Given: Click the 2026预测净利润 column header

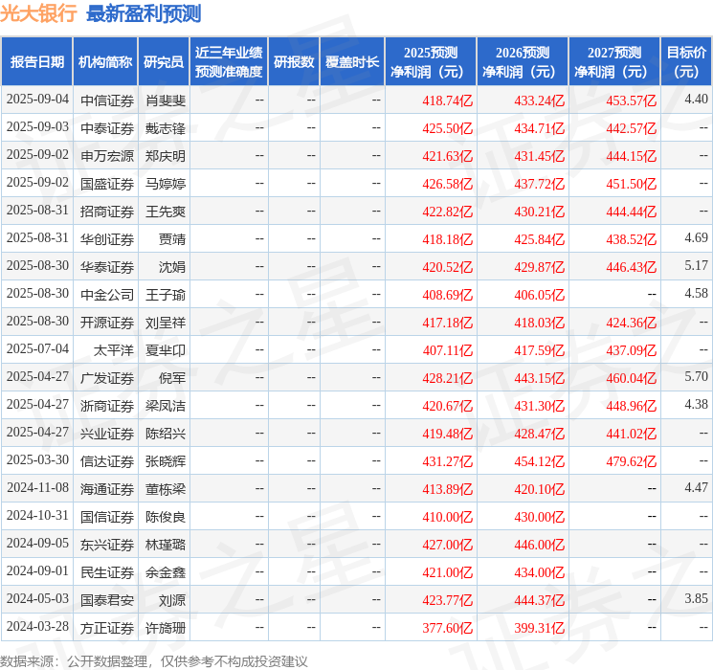Looking at the screenshot, I should (522, 62).
